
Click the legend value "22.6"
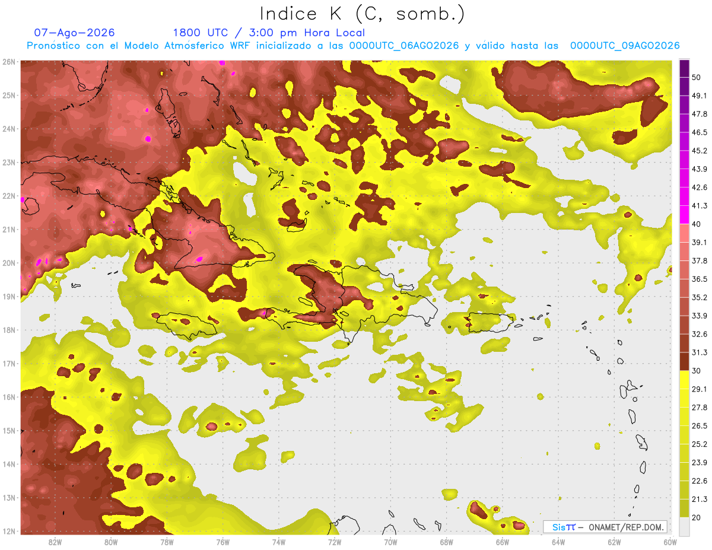pyautogui.click(x=700, y=481)
